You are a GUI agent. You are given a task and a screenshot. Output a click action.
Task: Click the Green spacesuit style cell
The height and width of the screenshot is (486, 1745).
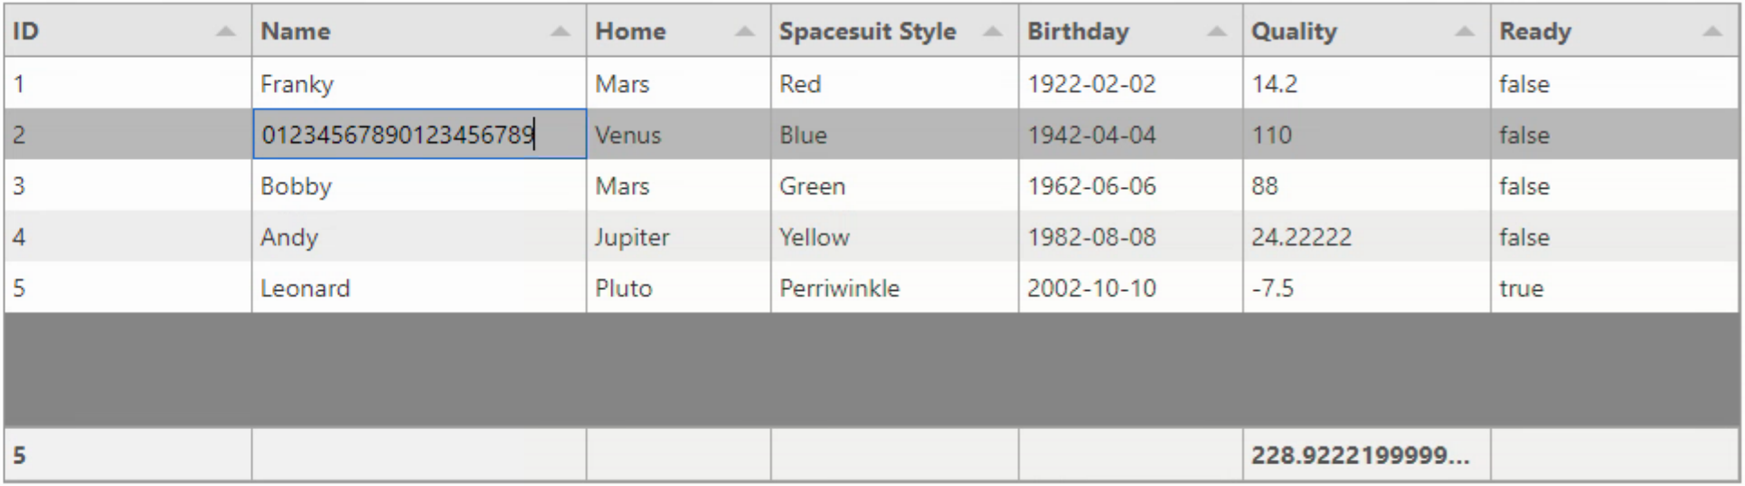coord(893,186)
